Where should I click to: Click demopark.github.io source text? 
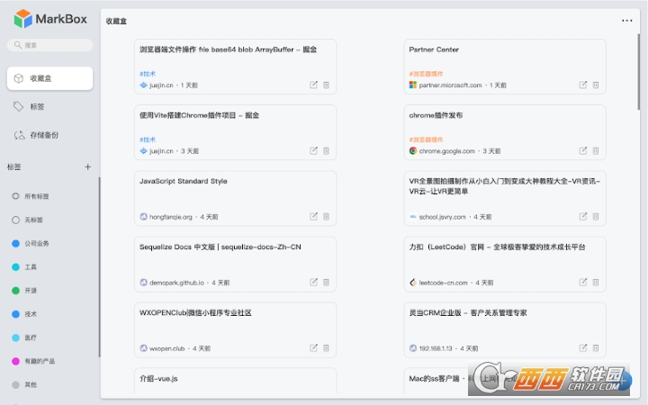pyautogui.click(x=176, y=283)
